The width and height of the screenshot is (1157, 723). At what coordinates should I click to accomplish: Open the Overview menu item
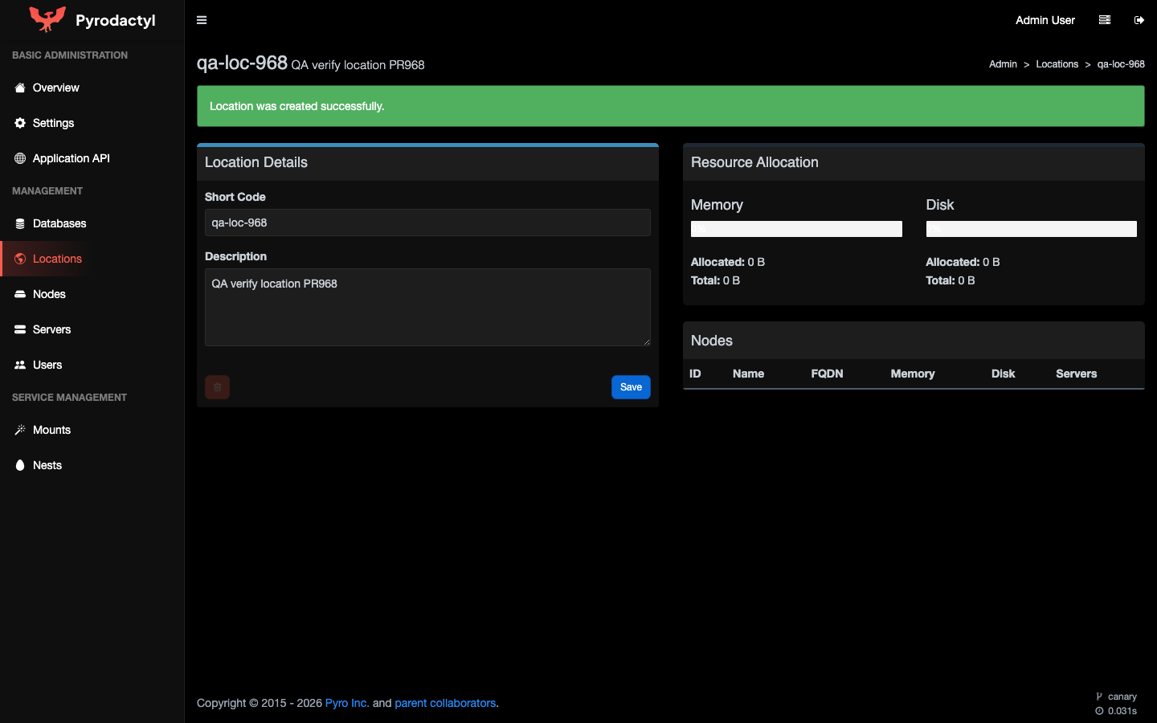(x=92, y=88)
